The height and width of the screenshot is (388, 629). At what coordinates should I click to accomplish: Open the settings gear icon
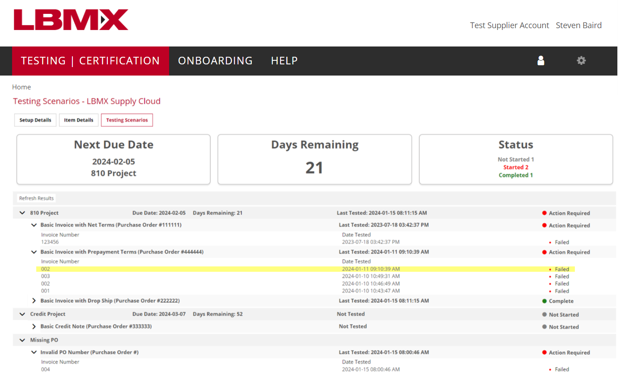581,60
